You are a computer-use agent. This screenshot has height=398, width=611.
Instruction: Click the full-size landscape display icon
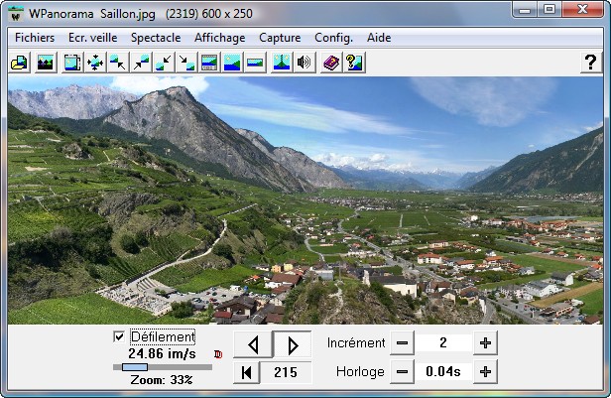(232, 63)
